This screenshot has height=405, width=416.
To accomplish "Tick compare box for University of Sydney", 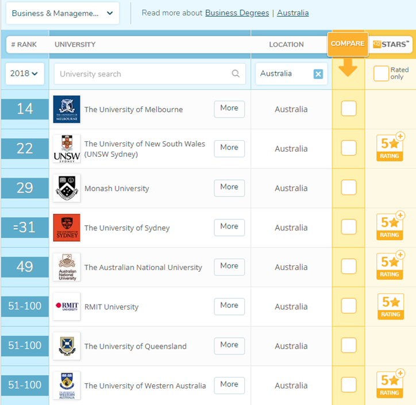I will (348, 227).
